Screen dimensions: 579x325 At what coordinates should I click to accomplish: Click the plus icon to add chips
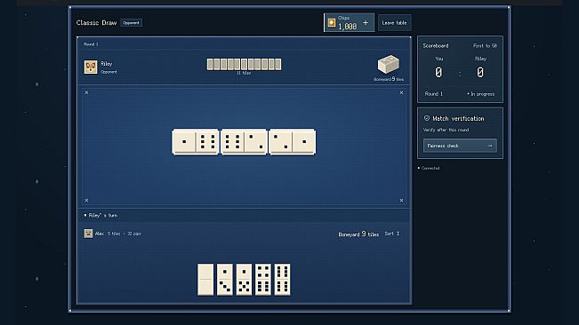366,23
